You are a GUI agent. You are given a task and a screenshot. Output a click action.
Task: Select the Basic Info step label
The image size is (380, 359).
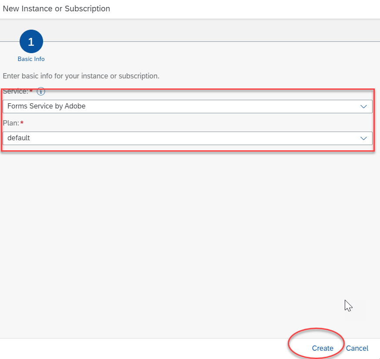point(31,59)
